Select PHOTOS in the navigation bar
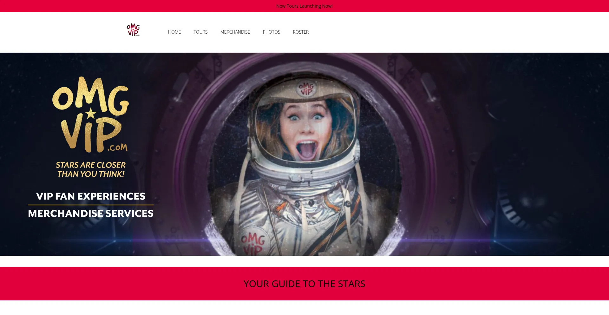The width and height of the screenshot is (609, 315). 272,32
